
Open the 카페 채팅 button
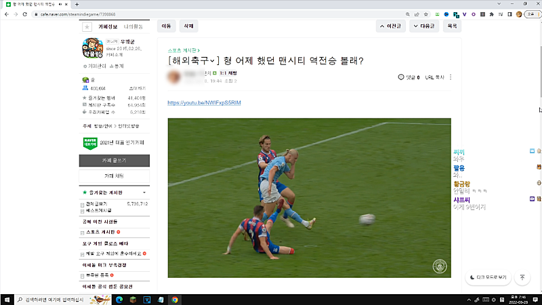click(x=114, y=176)
